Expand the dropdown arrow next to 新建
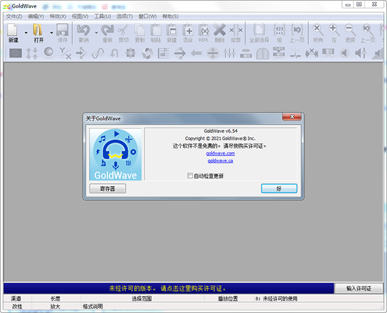 point(26,33)
